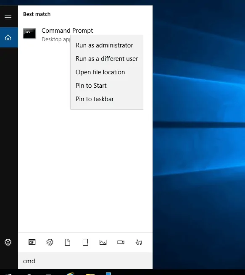Click the cmd search input box
245x275 pixels.
point(85,261)
